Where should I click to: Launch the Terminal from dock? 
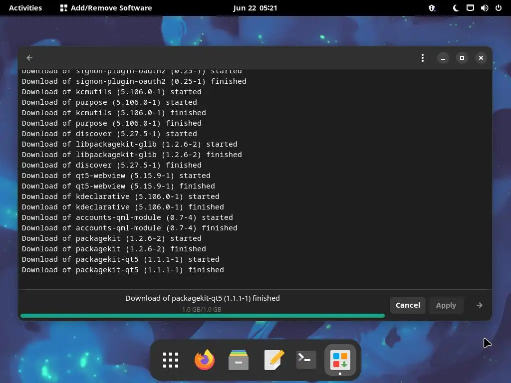[306, 360]
